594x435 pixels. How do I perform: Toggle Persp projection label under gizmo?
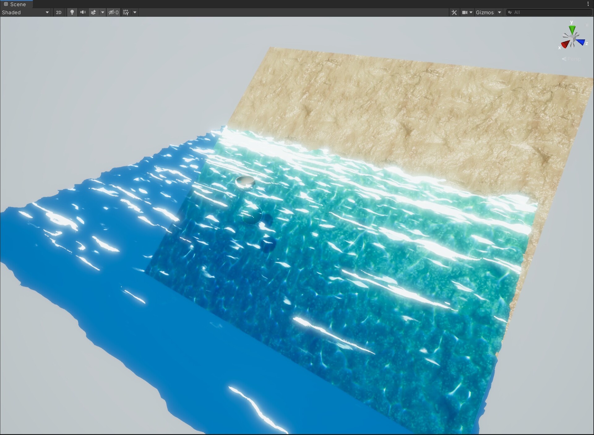click(571, 59)
